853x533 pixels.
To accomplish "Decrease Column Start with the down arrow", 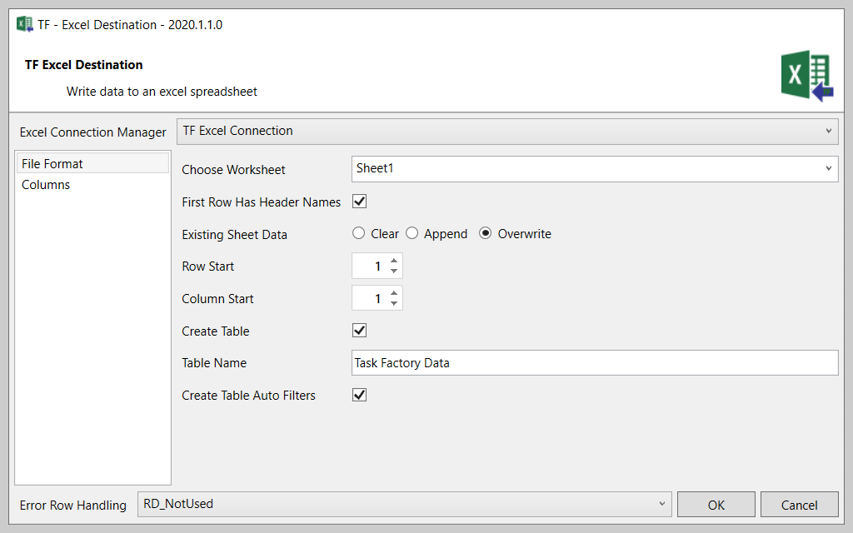I will 394,303.
